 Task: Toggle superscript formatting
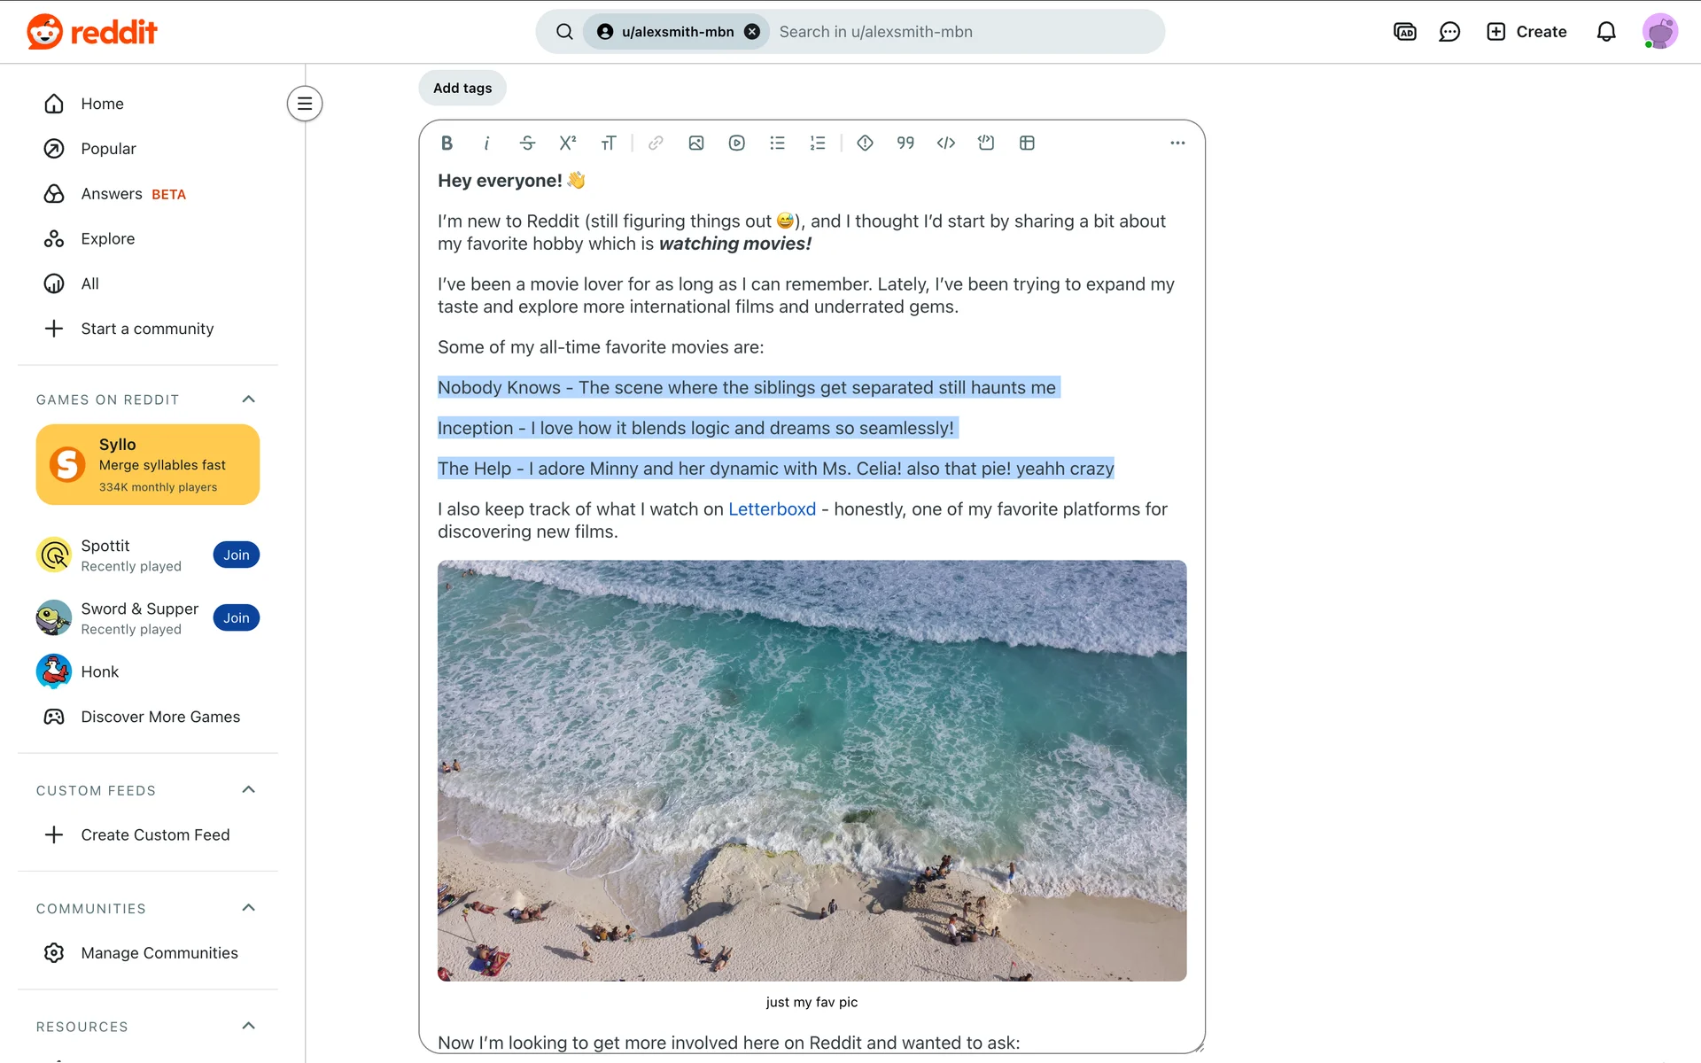click(568, 143)
